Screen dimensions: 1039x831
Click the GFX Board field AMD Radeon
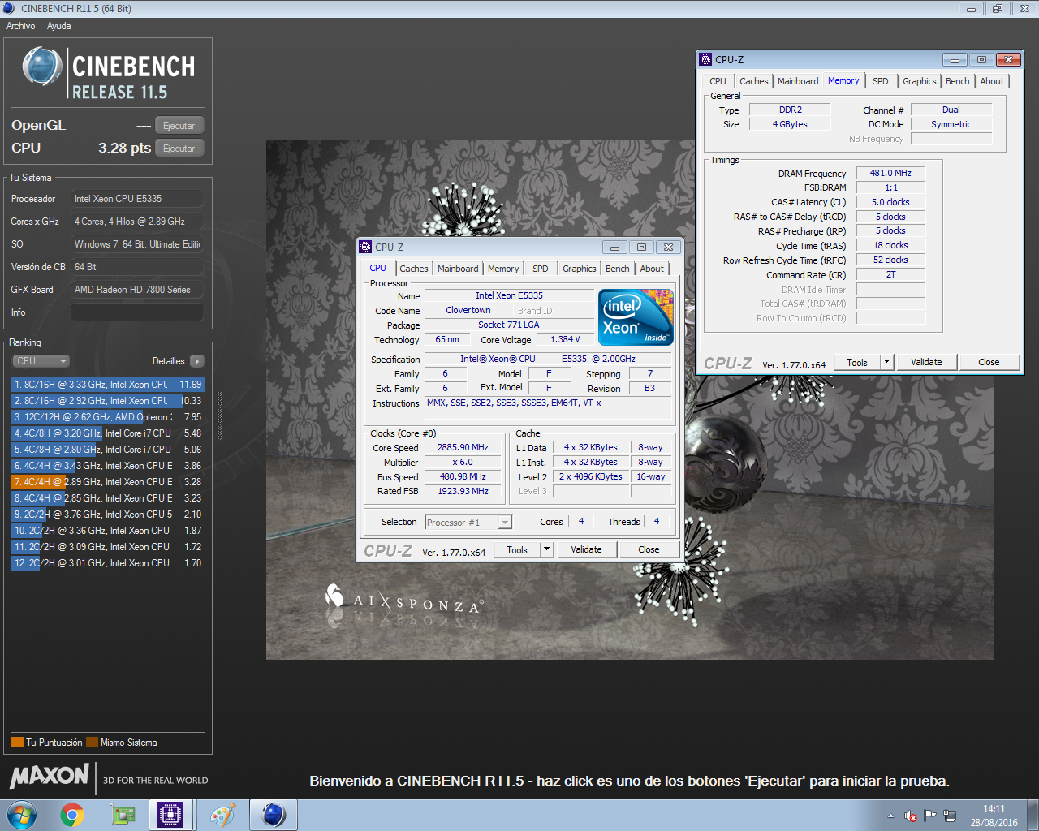(137, 290)
